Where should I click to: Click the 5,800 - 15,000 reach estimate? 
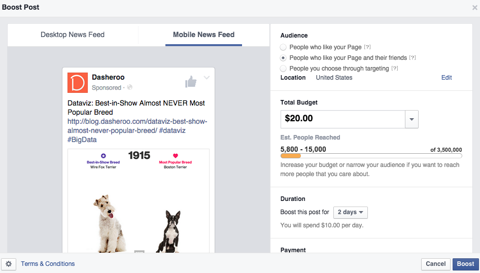pos(303,149)
